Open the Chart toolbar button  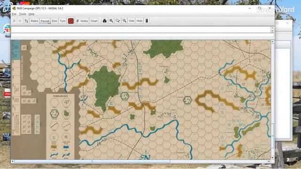coord(94,21)
